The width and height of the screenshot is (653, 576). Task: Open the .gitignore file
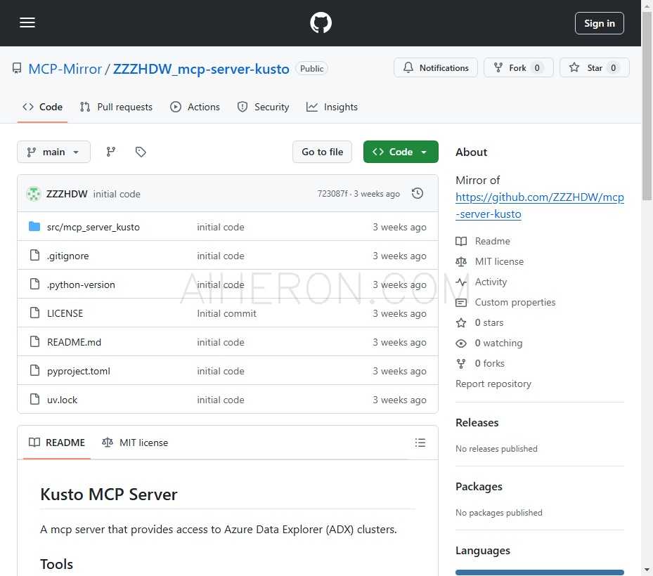click(68, 256)
